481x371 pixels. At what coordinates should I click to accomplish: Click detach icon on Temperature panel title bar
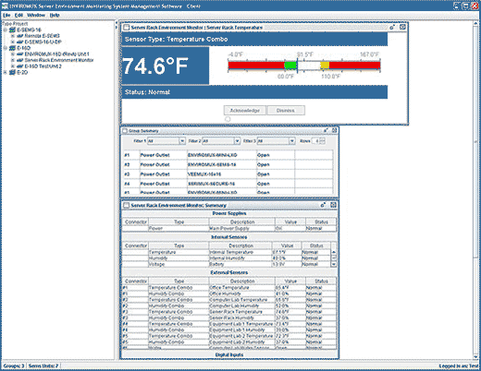(x=392, y=28)
